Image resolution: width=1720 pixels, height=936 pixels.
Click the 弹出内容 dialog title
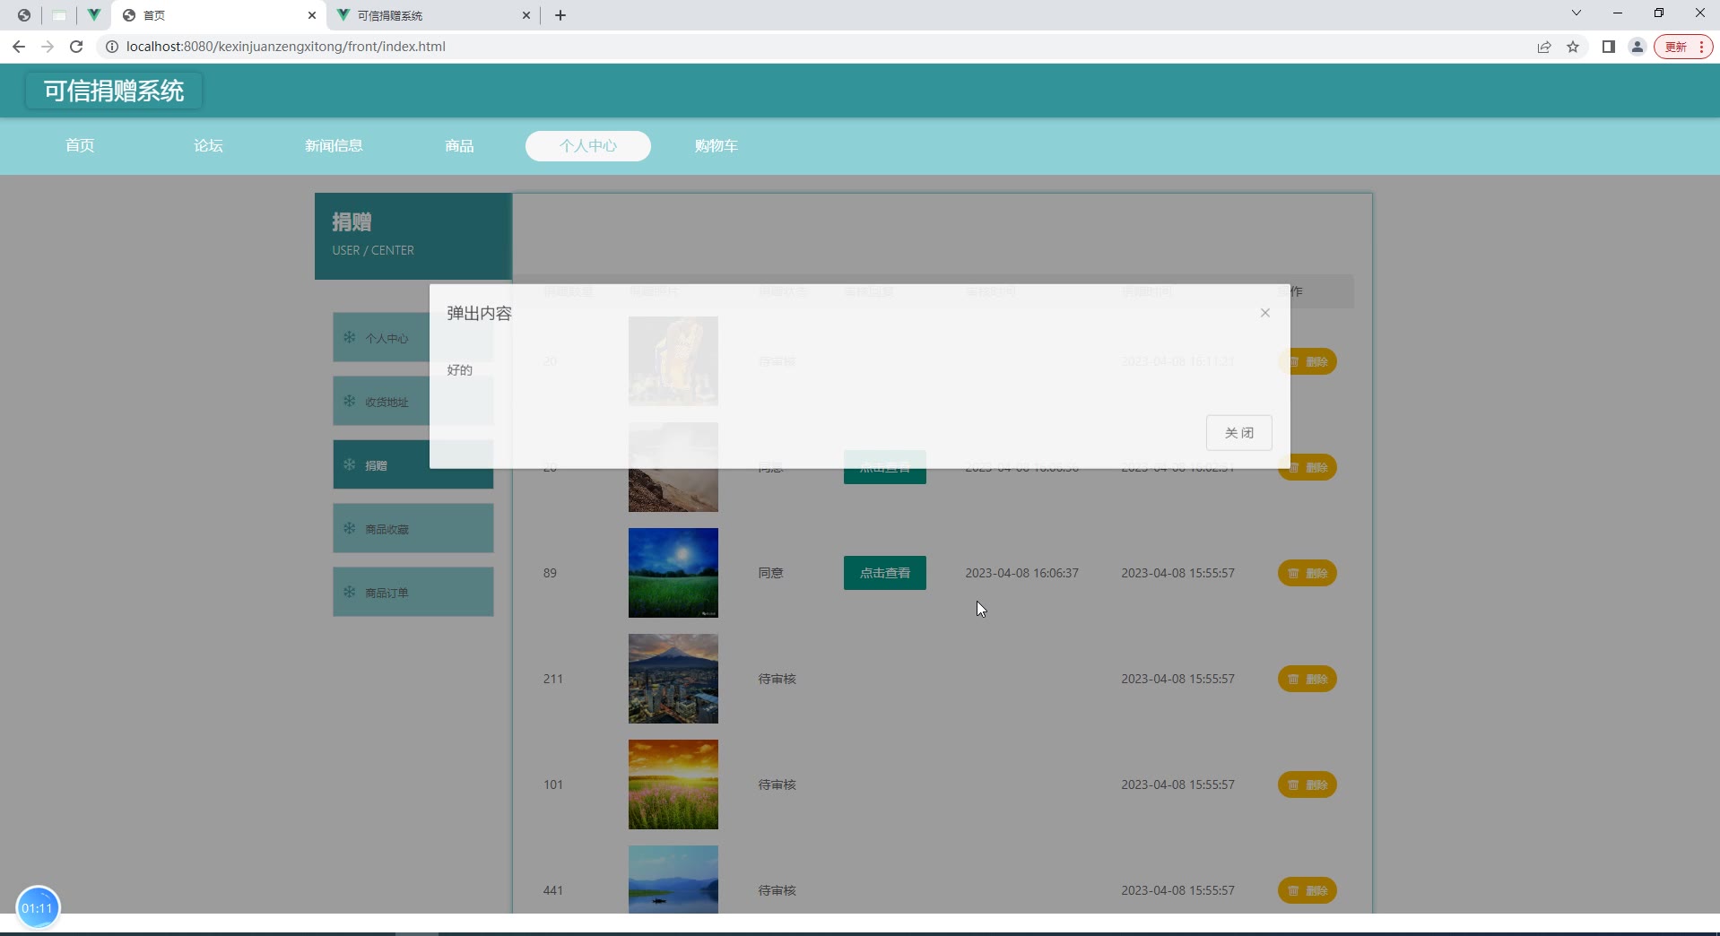point(480,313)
